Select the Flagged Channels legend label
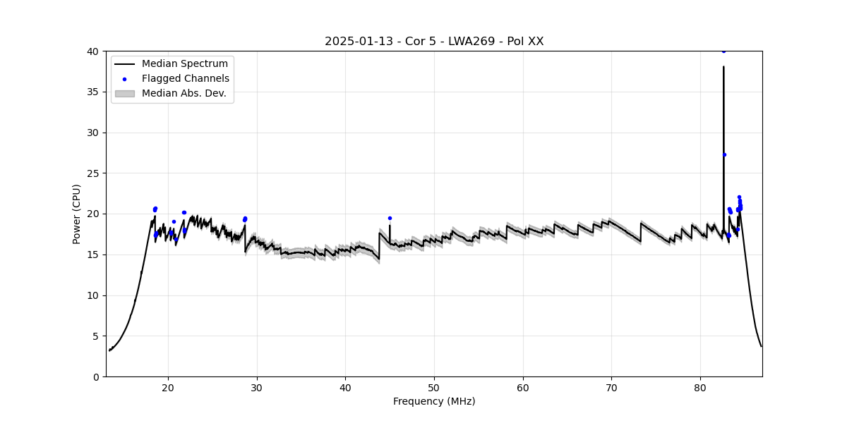 [x=185, y=79]
